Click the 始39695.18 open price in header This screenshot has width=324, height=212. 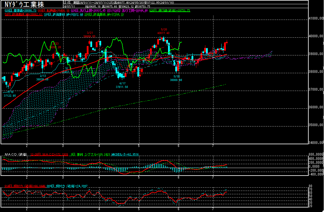(x=93, y=6)
